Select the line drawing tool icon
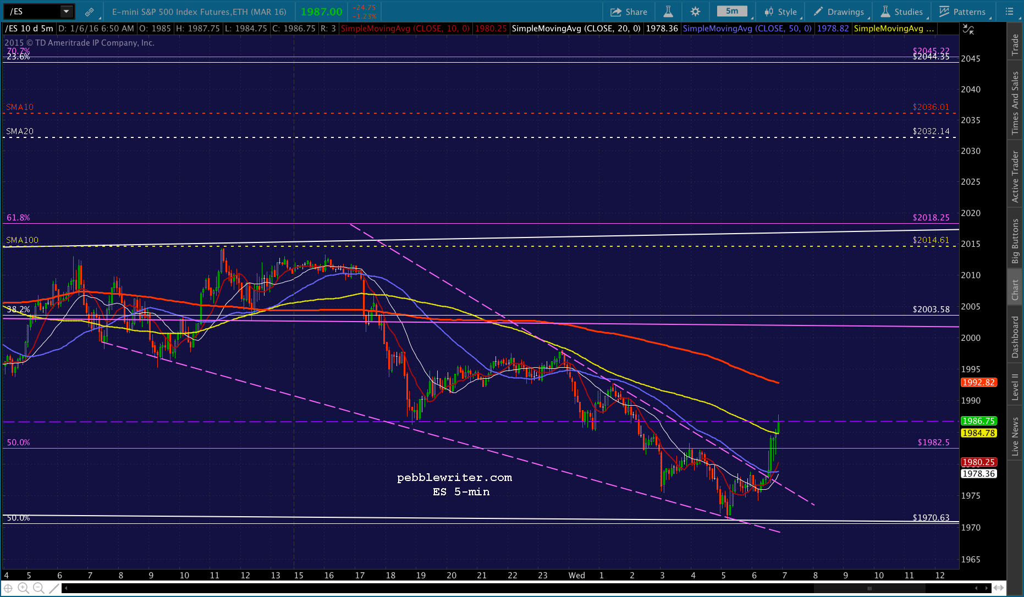1024x597 pixels. (54, 588)
